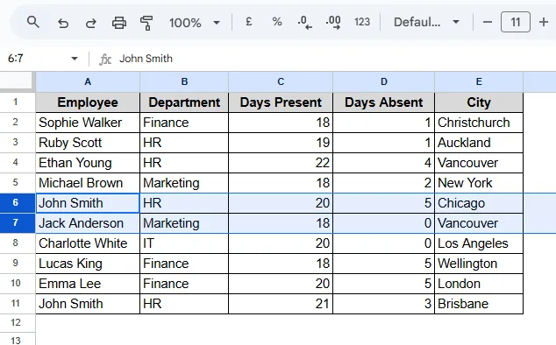Click the search magnifier icon
Screen dimensions: 556x345
point(33,22)
